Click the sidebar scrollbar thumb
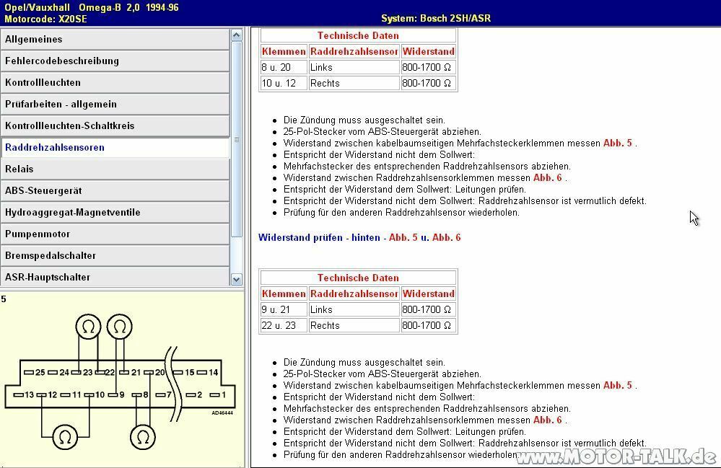Viewport: 721px width, 468px height. pyautogui.click(x=236, y=139)
